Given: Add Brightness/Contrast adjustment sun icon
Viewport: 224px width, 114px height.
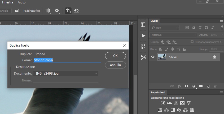Looking at the screenshot, I should (163, 103).
